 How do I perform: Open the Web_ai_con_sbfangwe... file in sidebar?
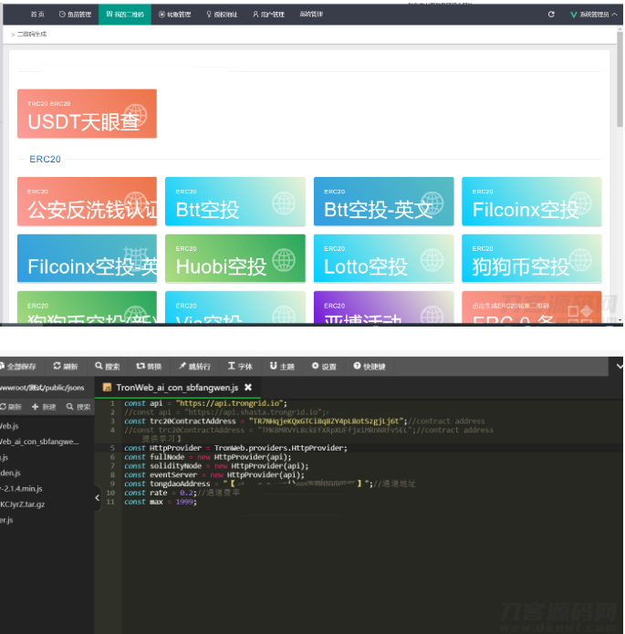(39, 442)
